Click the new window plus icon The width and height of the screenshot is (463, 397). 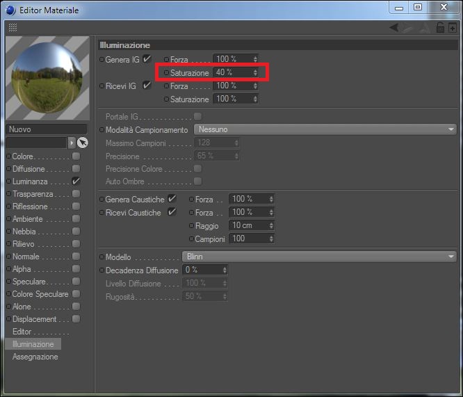tap(453, 28)
